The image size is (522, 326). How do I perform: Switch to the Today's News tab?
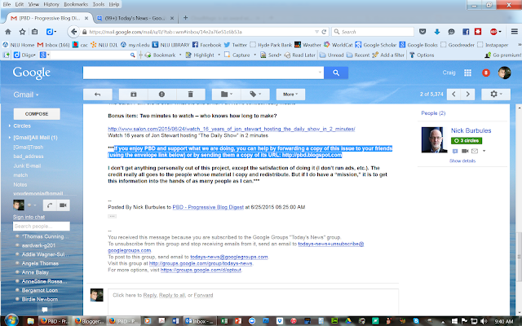[x=135, y=18]
